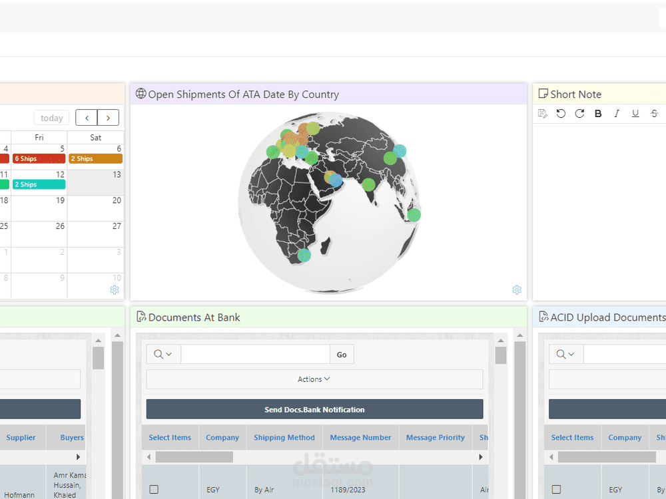
Task: Open the 6 Ships calendar event
Action: click(38, 158)
